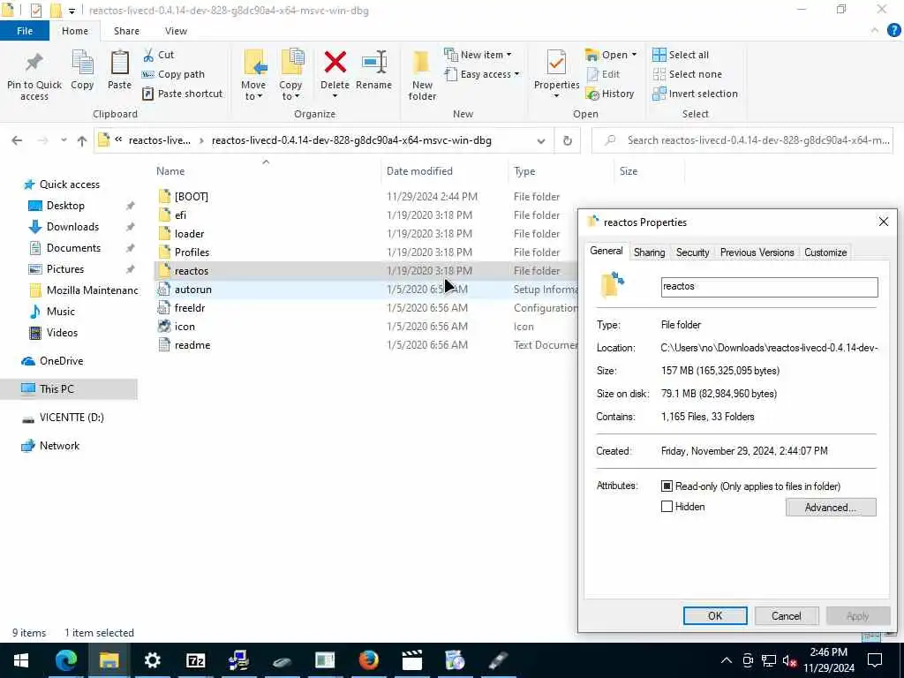Open Customize tab in Properties
Screen dimensions: 904x678
point(825,252)
